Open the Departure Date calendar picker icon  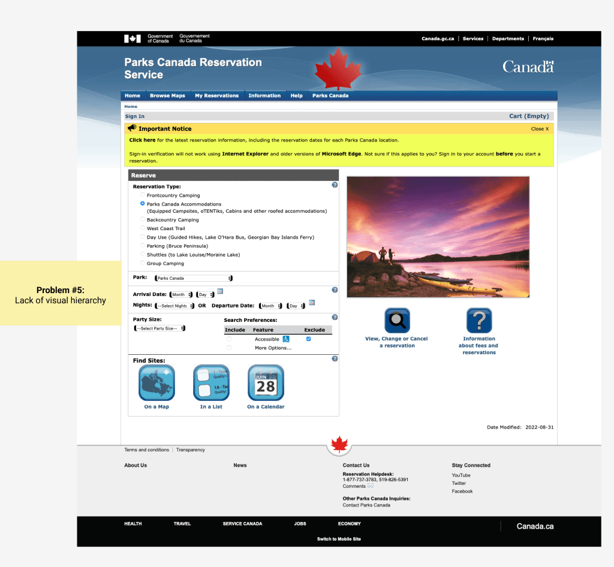pyautogui.click(x=312, y=303)
